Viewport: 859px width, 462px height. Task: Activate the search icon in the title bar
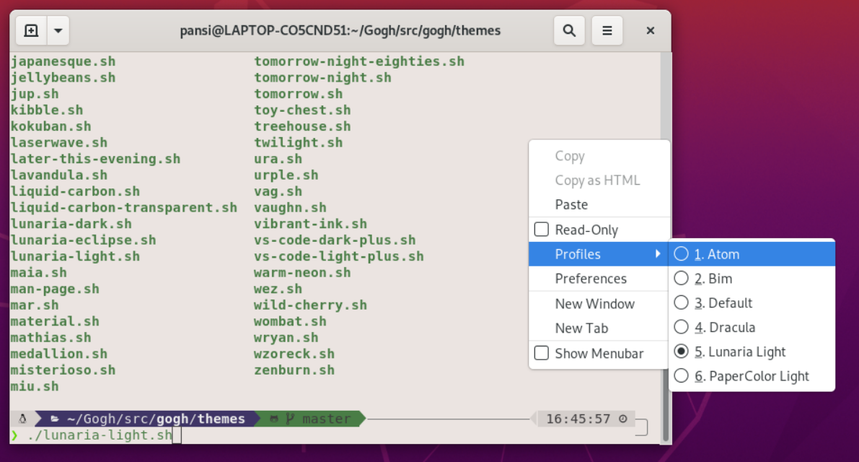point(569,30)
